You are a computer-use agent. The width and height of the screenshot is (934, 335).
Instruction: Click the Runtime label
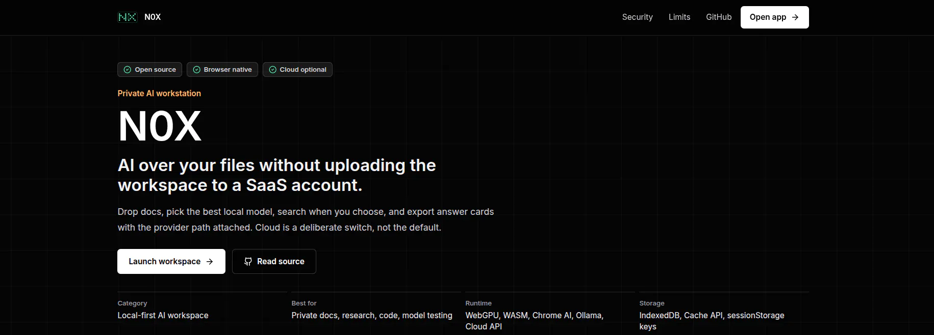click(478, 303)
